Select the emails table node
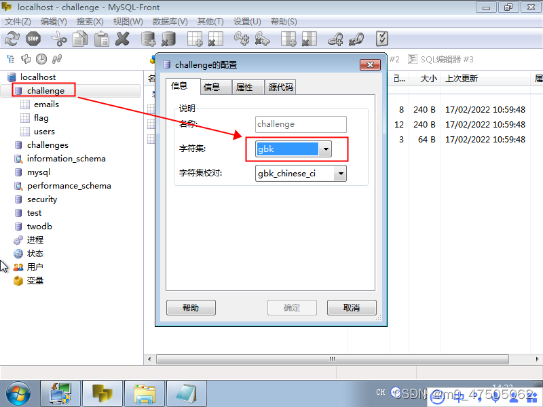Viewport: 543px width, 407px height. coord(46,104)
